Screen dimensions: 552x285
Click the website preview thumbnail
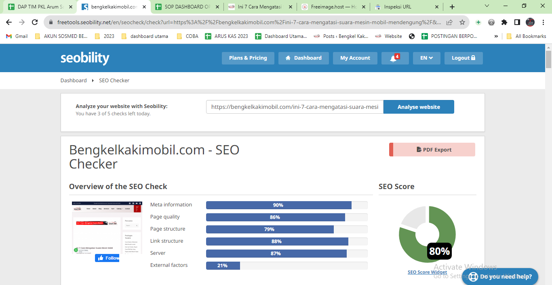pos(107,228)
